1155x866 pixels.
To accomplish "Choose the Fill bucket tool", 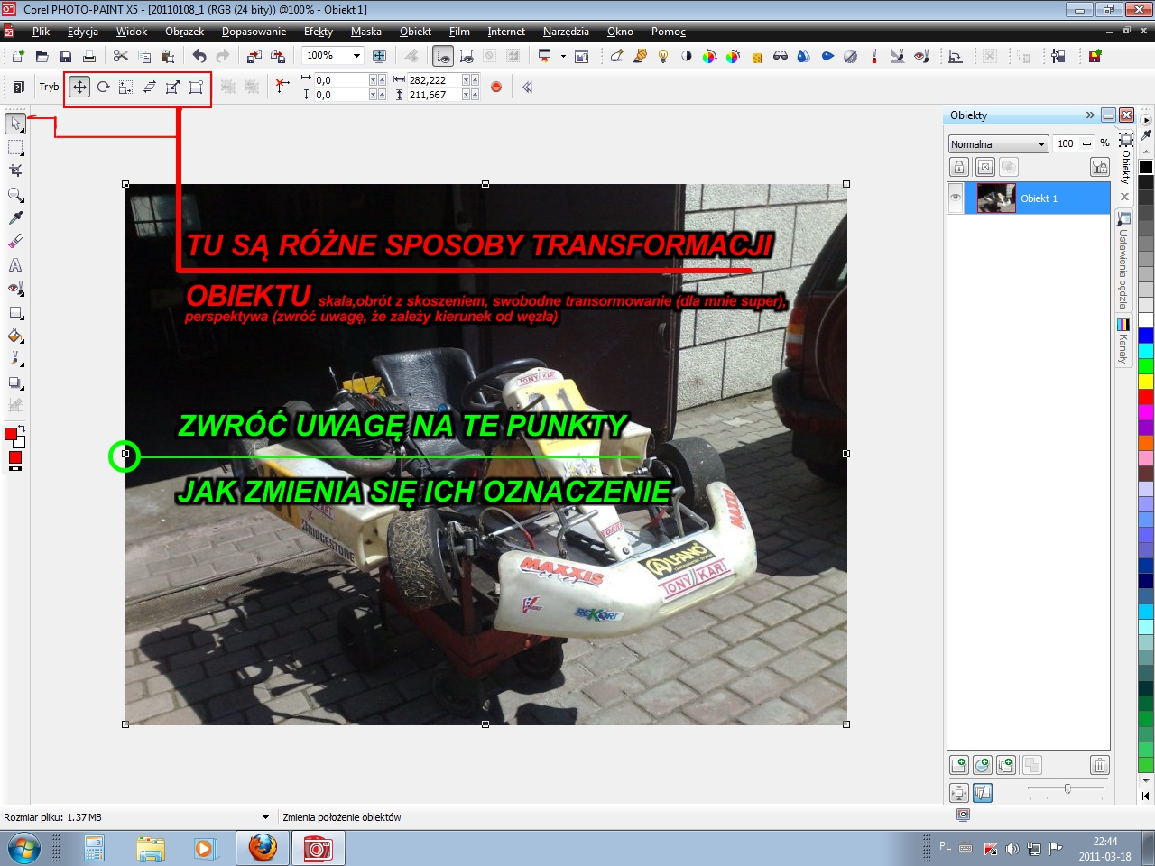I will 15,336.
